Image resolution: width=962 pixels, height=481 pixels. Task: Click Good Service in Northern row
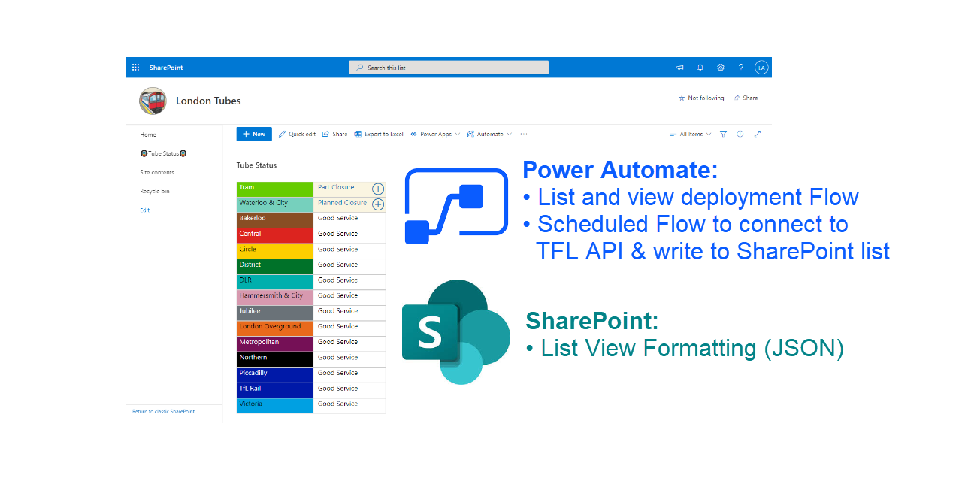[x=337, y=358]
